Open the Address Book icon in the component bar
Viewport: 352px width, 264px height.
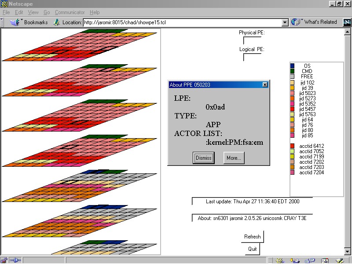pos(325,260)
